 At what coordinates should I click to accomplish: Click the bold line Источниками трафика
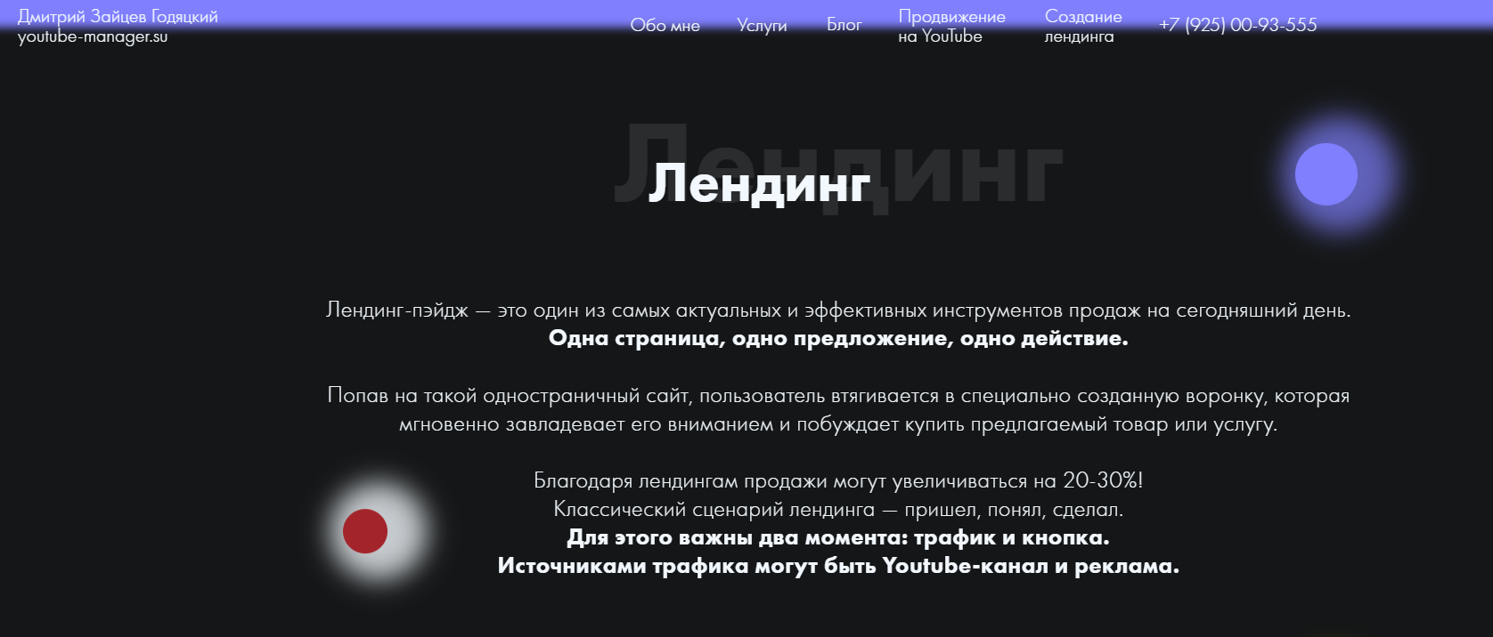[837, 567]
